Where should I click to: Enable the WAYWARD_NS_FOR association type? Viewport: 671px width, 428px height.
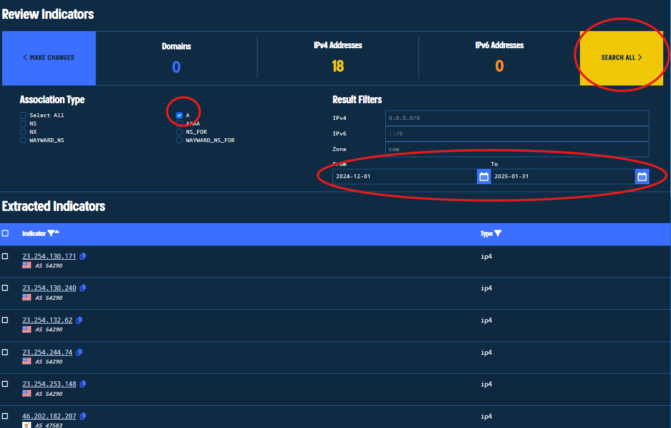[179, 140]
